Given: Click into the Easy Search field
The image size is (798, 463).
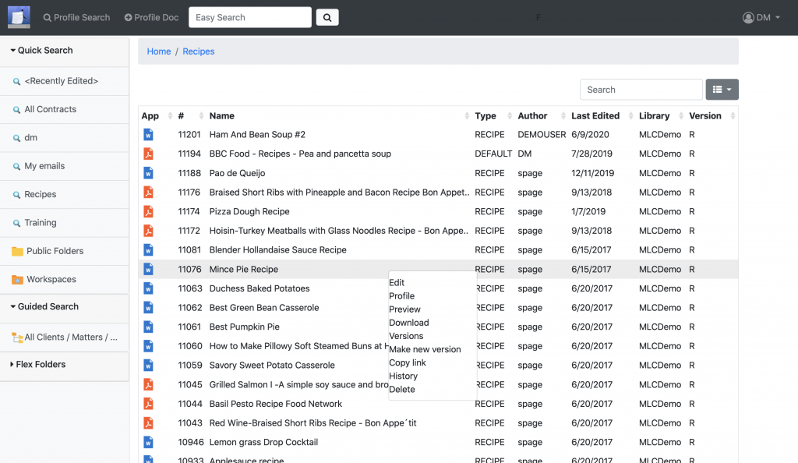Looking at the screenshot, I should pyautogui.click(x=250, y=17).
